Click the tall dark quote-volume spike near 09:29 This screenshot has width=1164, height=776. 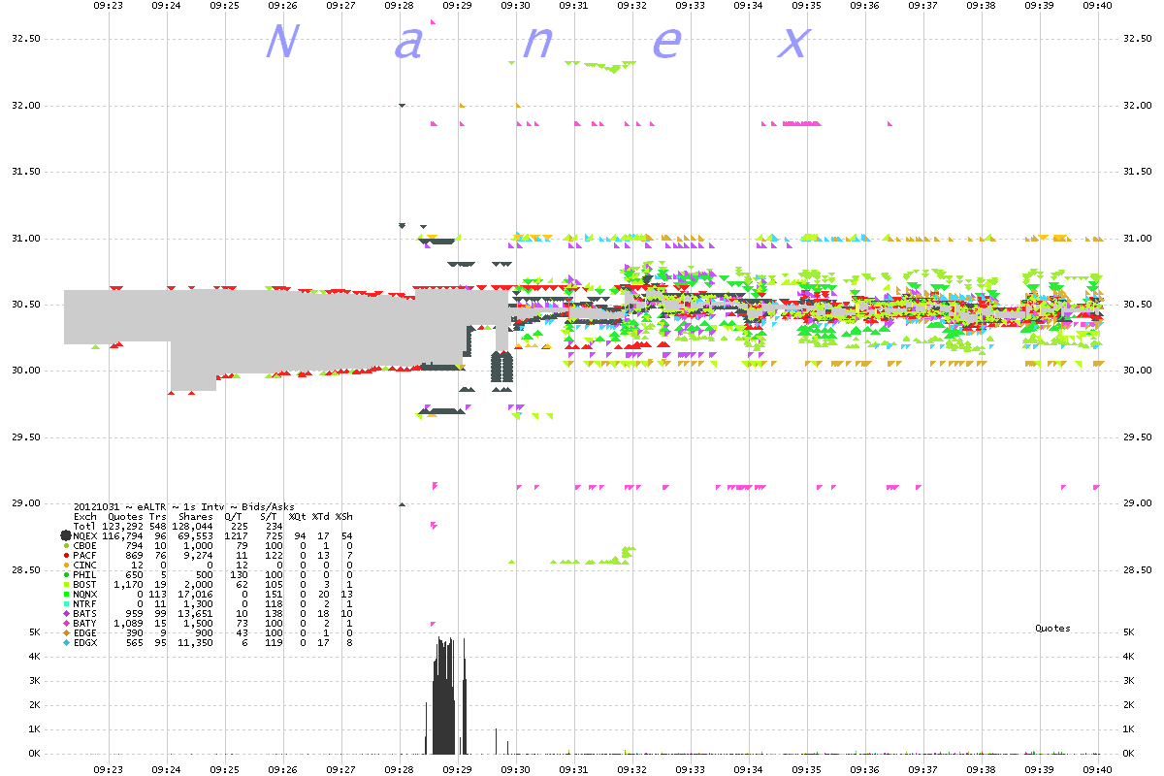click(445, 695)
